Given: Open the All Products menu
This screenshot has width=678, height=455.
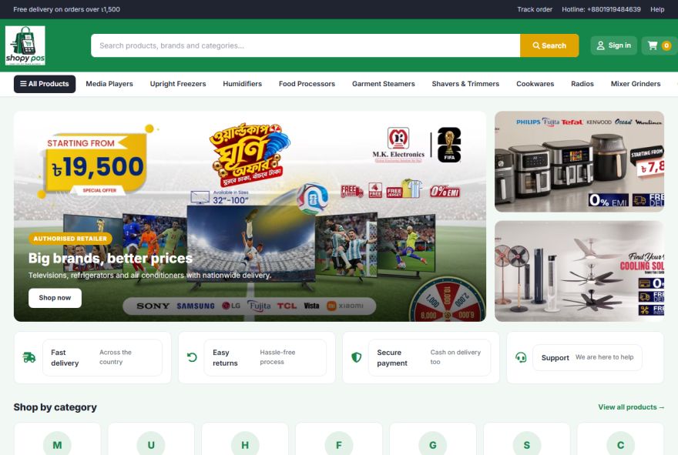Looking at the screenshot, I should click(45, 84).
